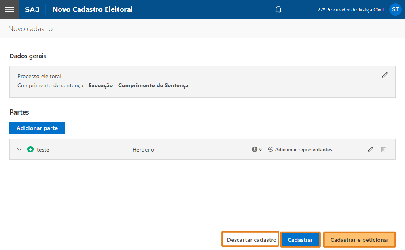Click Descartar cadastro

pos(251,240)
